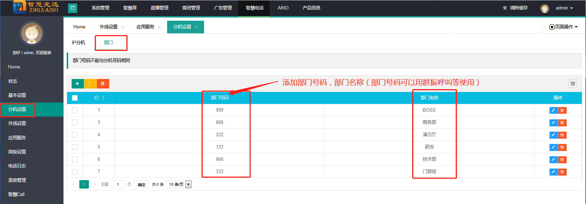Open the 页面操作 dropdown
This screenshot has height=204, width=586.
pyautogui.click(x=563, y=27)
